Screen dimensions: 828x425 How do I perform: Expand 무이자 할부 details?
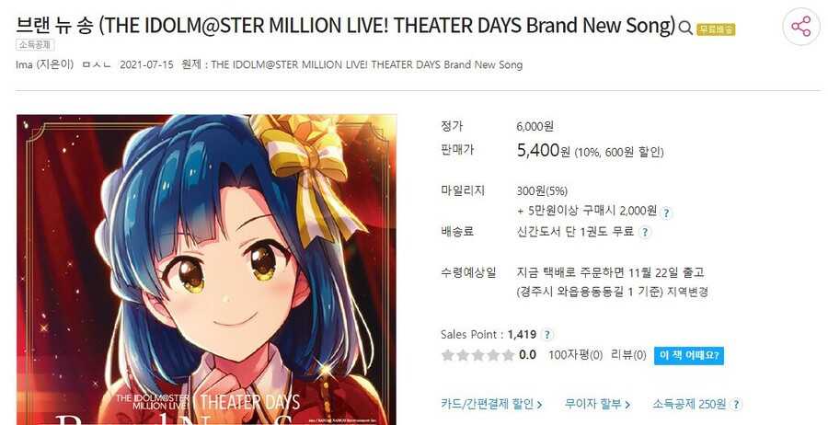pyautogui.click(x=597, y=405)
